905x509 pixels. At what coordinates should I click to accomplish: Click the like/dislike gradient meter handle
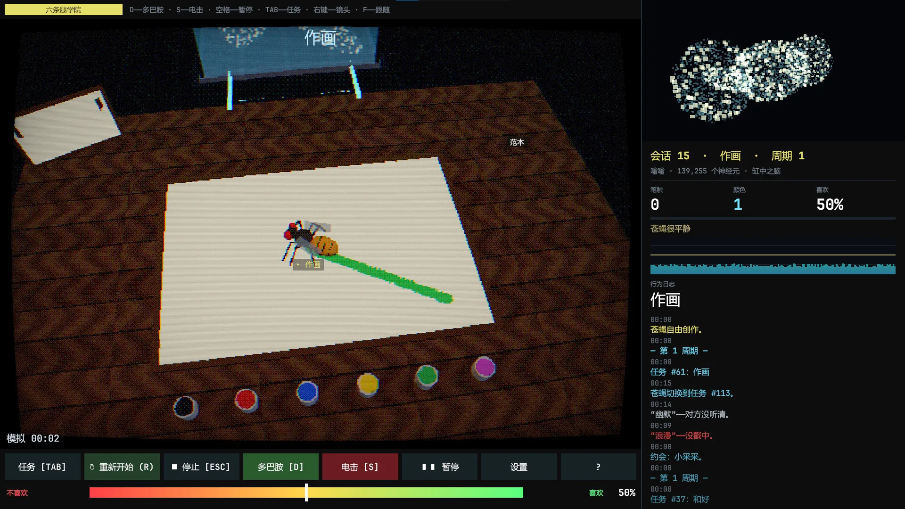[x=306, y=493]
